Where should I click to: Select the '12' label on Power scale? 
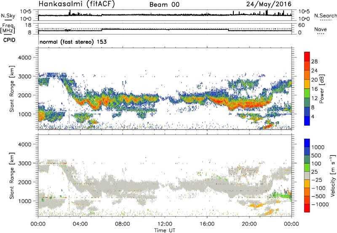tap(314, 98)
